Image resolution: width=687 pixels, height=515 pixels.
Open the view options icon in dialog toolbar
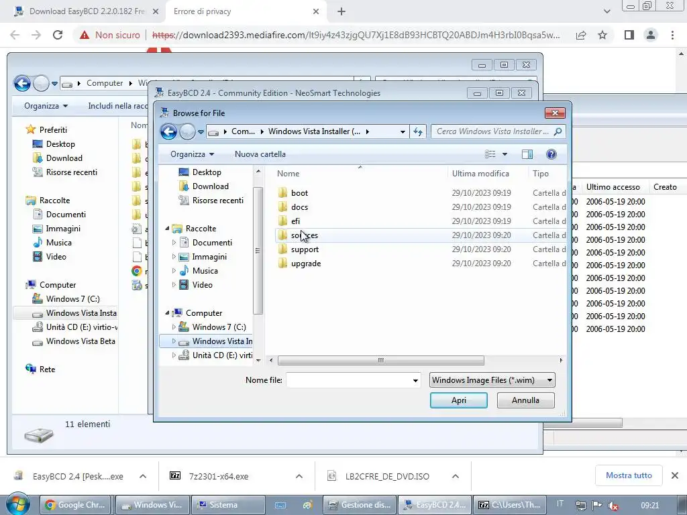coord(490,154)
